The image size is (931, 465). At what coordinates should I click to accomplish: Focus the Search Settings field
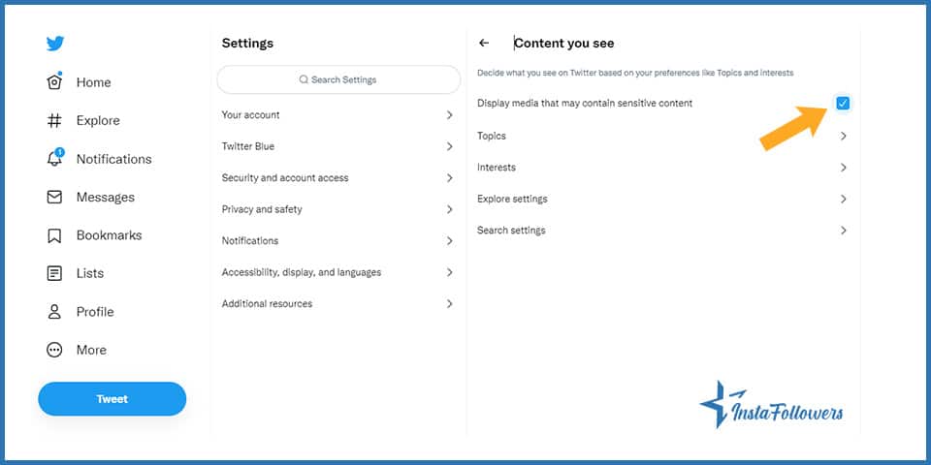tap(338, 79)
